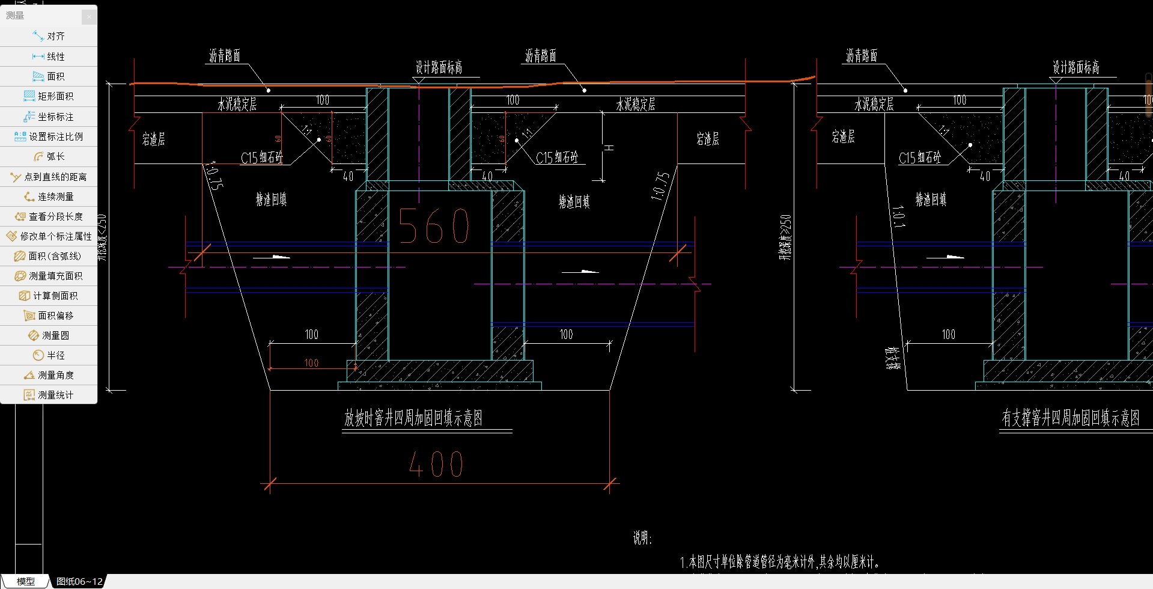Open 修改单个标注属性 annotation properties editor

click(49, 236)
